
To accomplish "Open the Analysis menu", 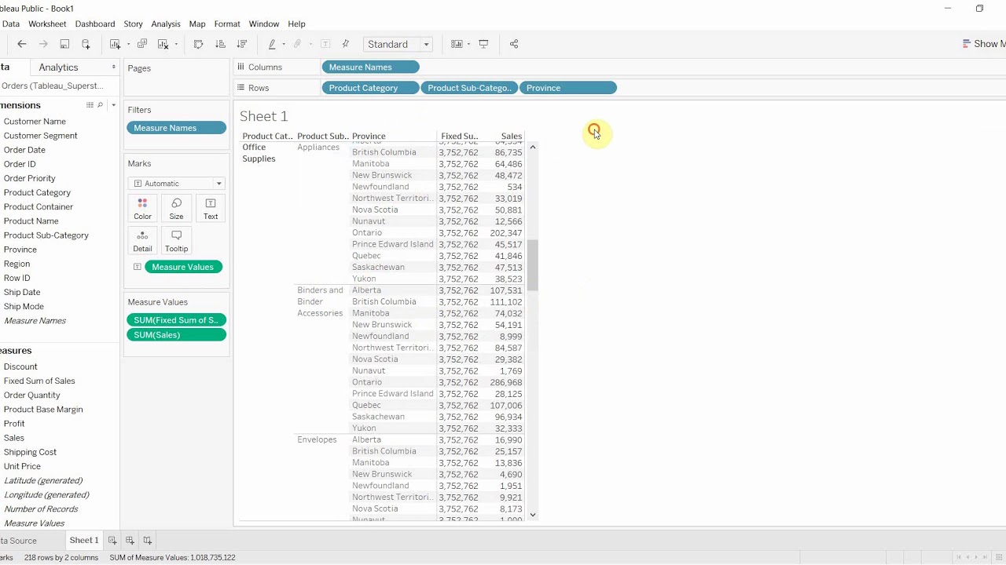I will [166, 24].
